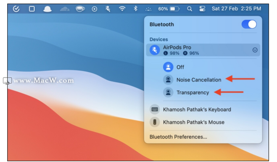Click the AirPods Pro device icon
Screen dimensions: 277x162
click(154, 50)
